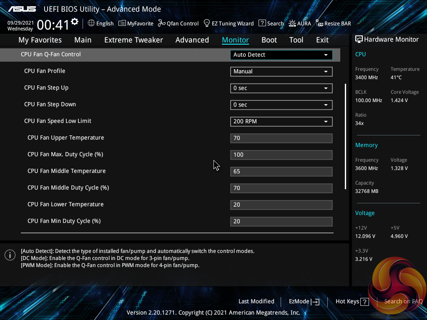Edit CPU Fan Upper Temperature field
427x320 pixels.
(281, 138)
